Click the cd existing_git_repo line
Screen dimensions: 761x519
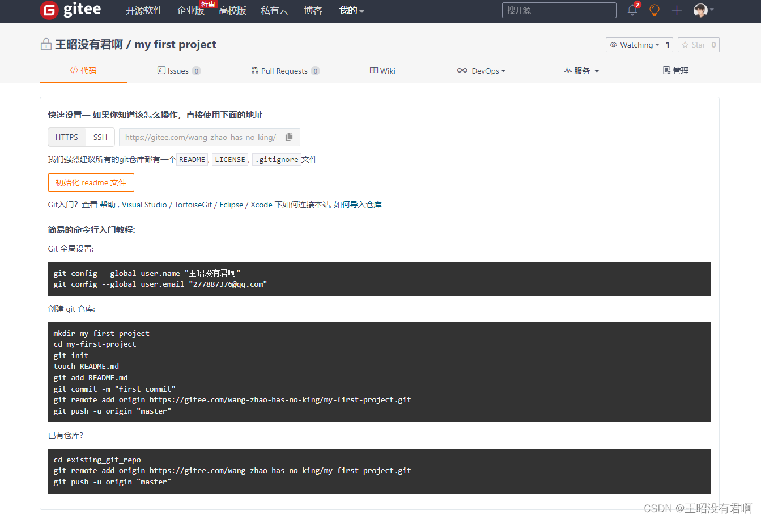click(x=97, y=460)
